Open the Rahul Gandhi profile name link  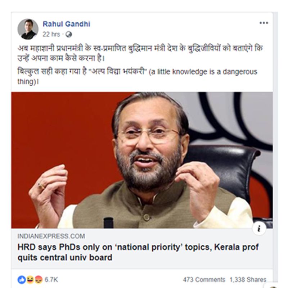point(66,24)
